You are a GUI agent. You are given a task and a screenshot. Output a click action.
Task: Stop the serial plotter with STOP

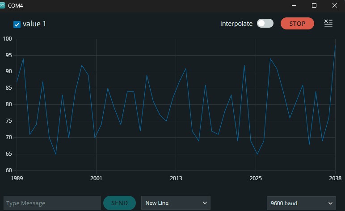[297, 24]
